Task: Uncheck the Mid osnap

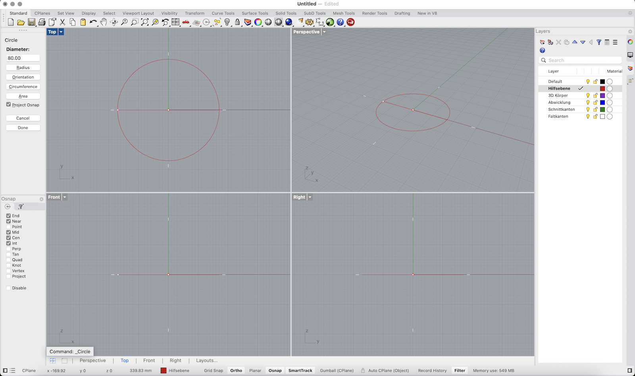Action: coord(8,232)
